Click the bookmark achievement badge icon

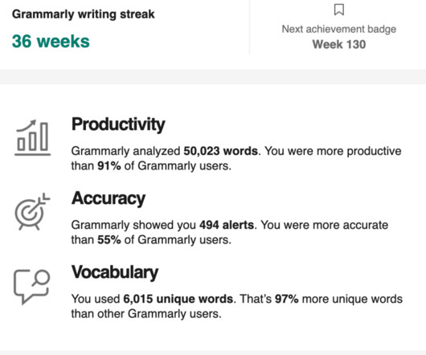pos(338,10)
